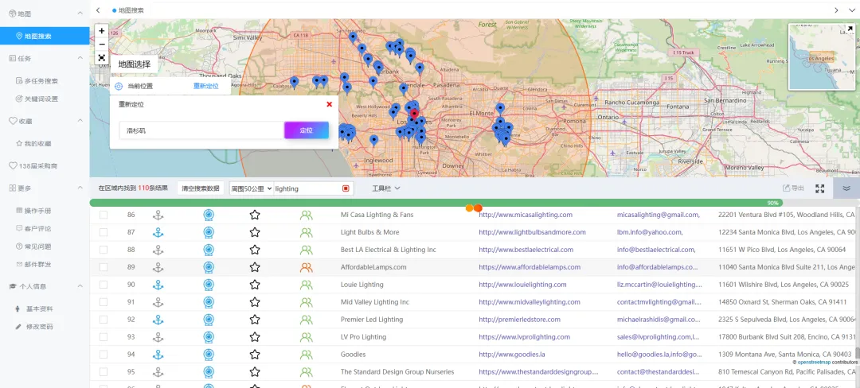
Task: Click the red stop icon in search box
Action: point(346,188)
